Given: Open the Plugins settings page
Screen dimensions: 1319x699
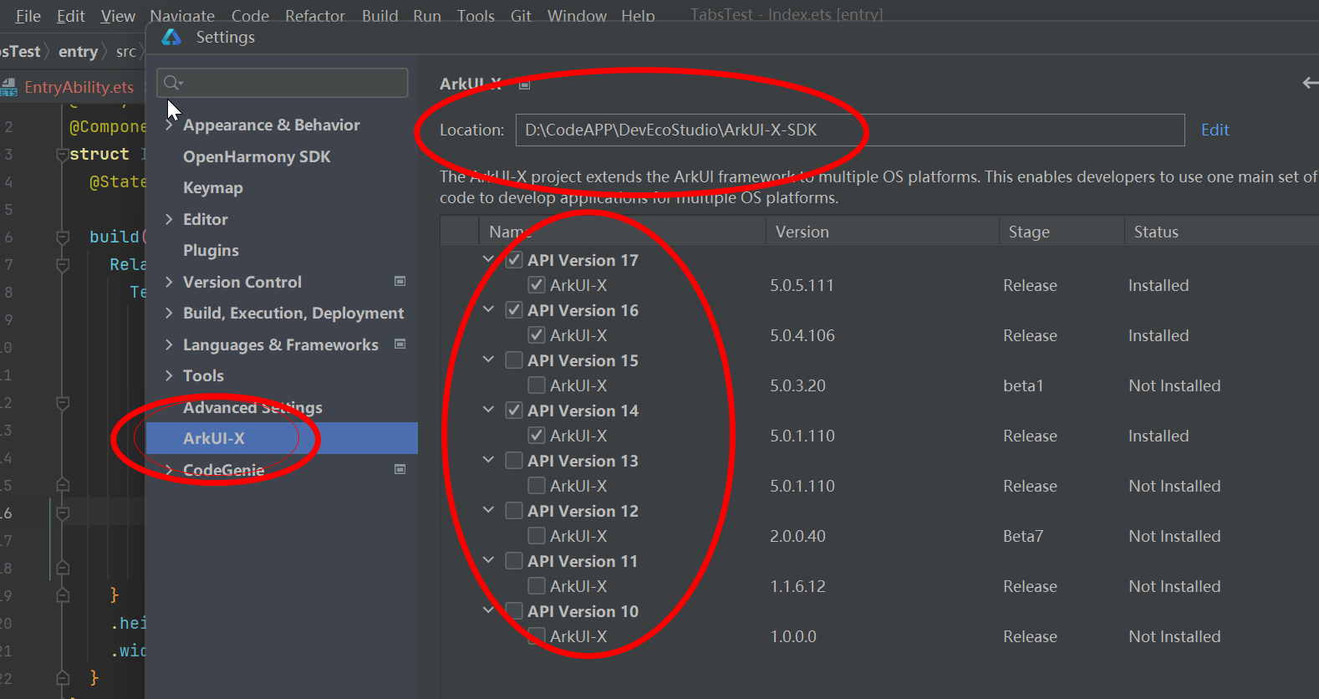Looking at the screenshot, I should point(211,251).
